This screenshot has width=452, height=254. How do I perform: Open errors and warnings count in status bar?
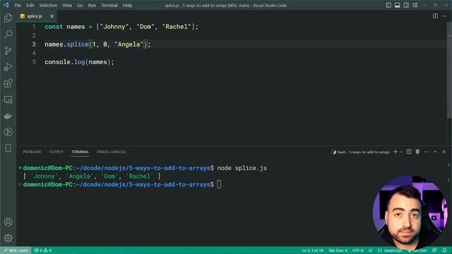pyautogui.click(x=42, y=250)
